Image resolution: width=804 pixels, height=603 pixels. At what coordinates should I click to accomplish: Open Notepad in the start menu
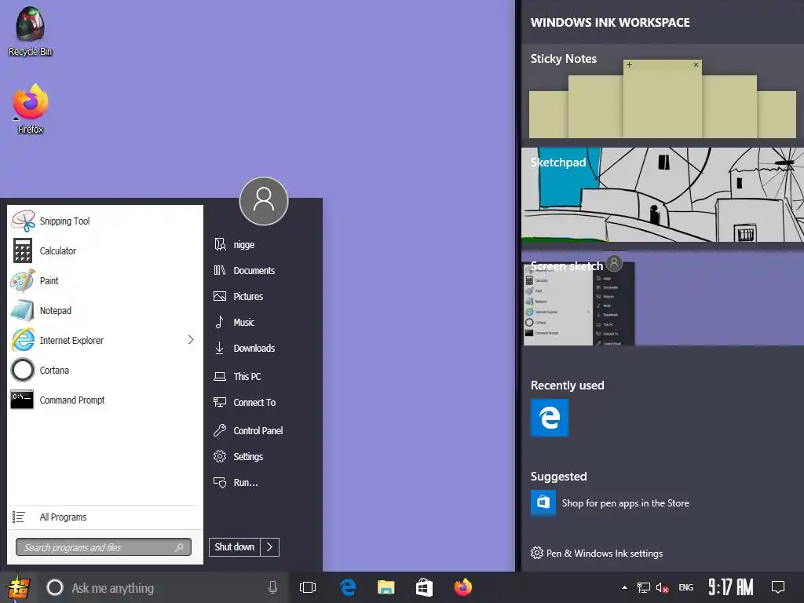pyautogui.click(x=105, y=310)
